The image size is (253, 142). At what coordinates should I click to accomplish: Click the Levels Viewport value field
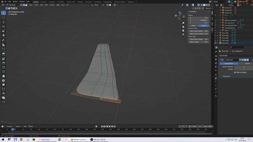click(x=244, y=67)
